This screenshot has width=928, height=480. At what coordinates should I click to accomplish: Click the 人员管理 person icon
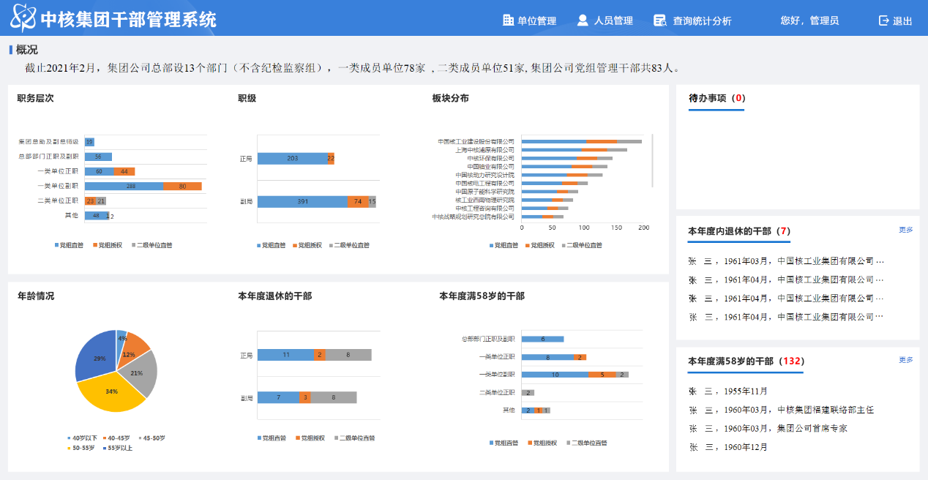pos(583,20)
